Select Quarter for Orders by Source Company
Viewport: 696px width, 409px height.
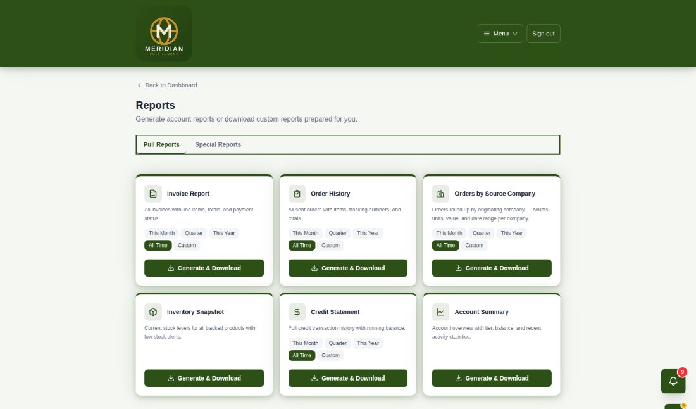tap(481, 233)
